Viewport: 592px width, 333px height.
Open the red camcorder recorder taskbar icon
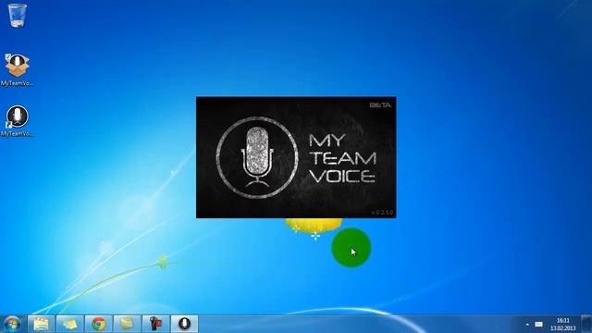[156, 324]
